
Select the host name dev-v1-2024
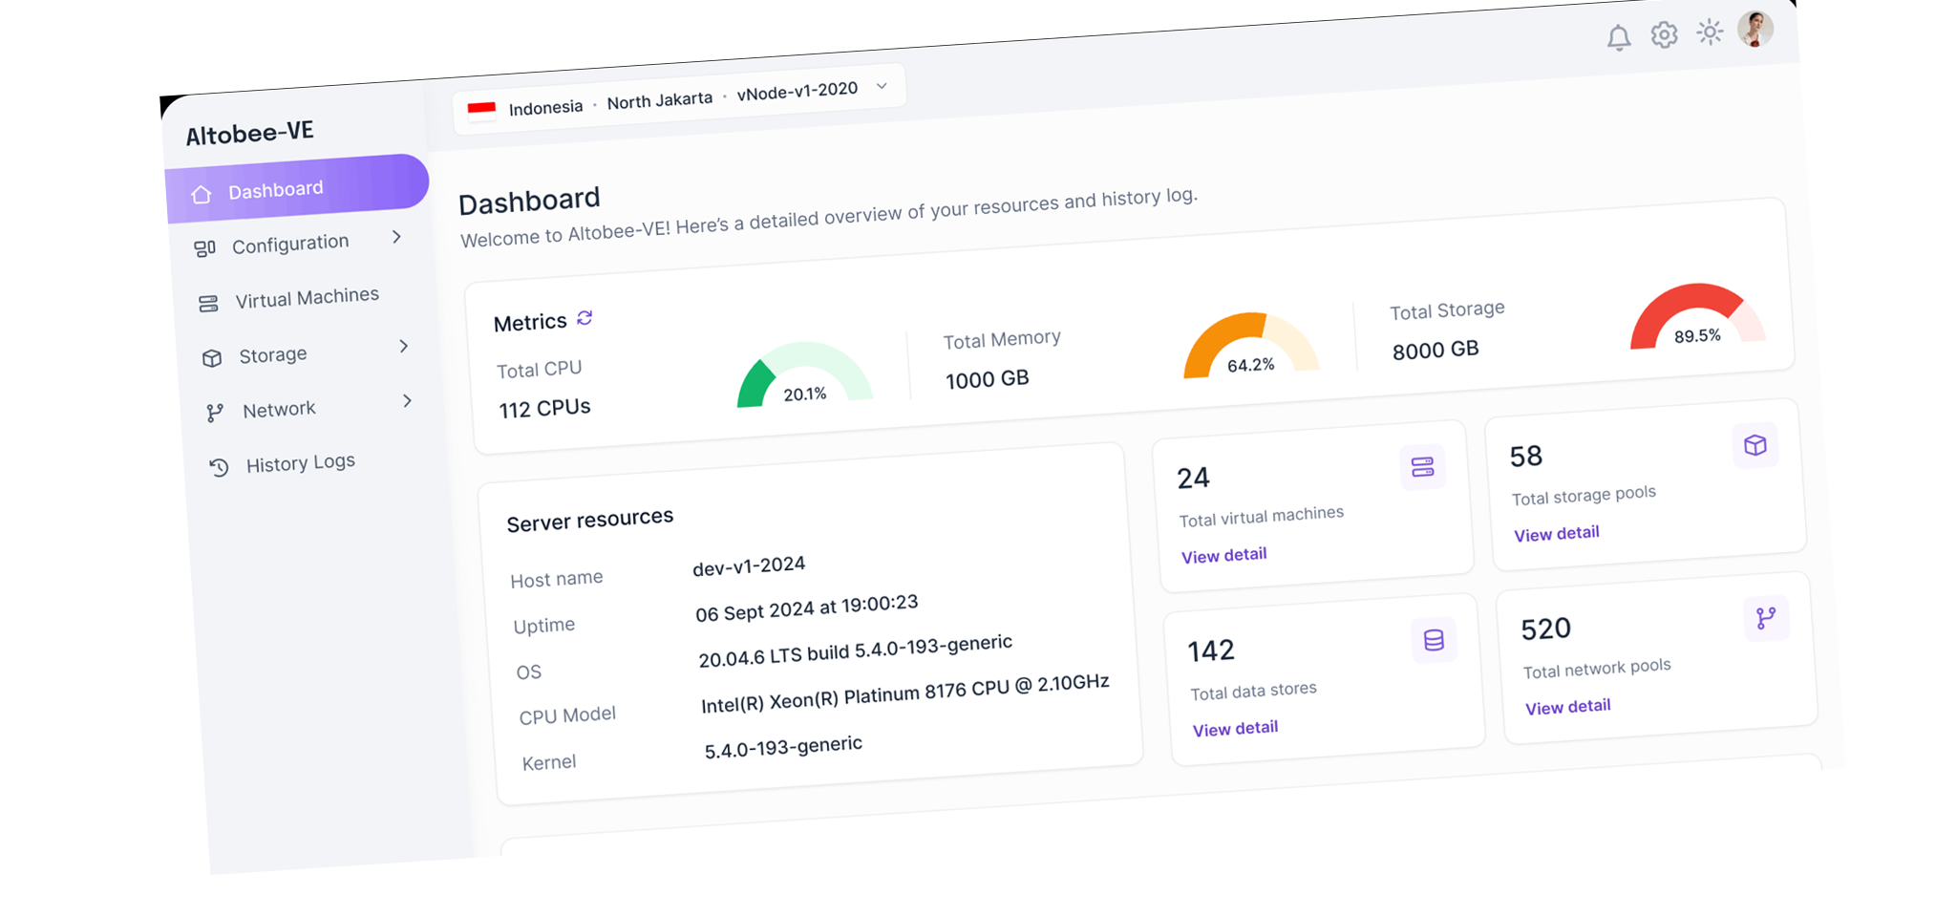(x=749, y=566)
